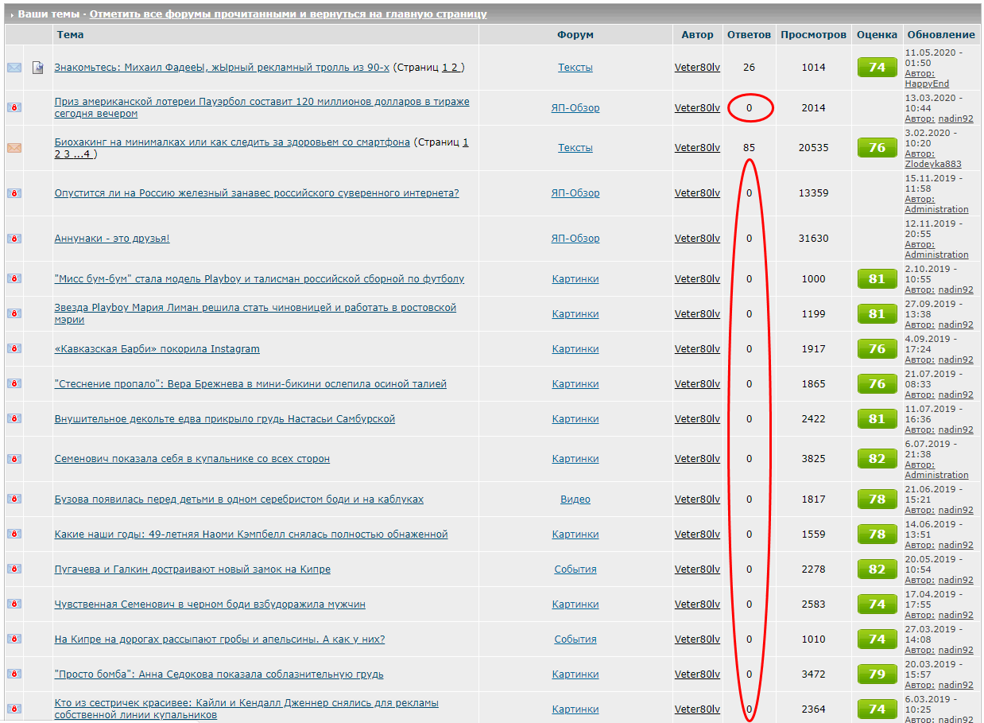Click rating badge 82 for Семенович в купальнике topic
The width and height of the screenshot is (984, 723).
pos(877,459)
